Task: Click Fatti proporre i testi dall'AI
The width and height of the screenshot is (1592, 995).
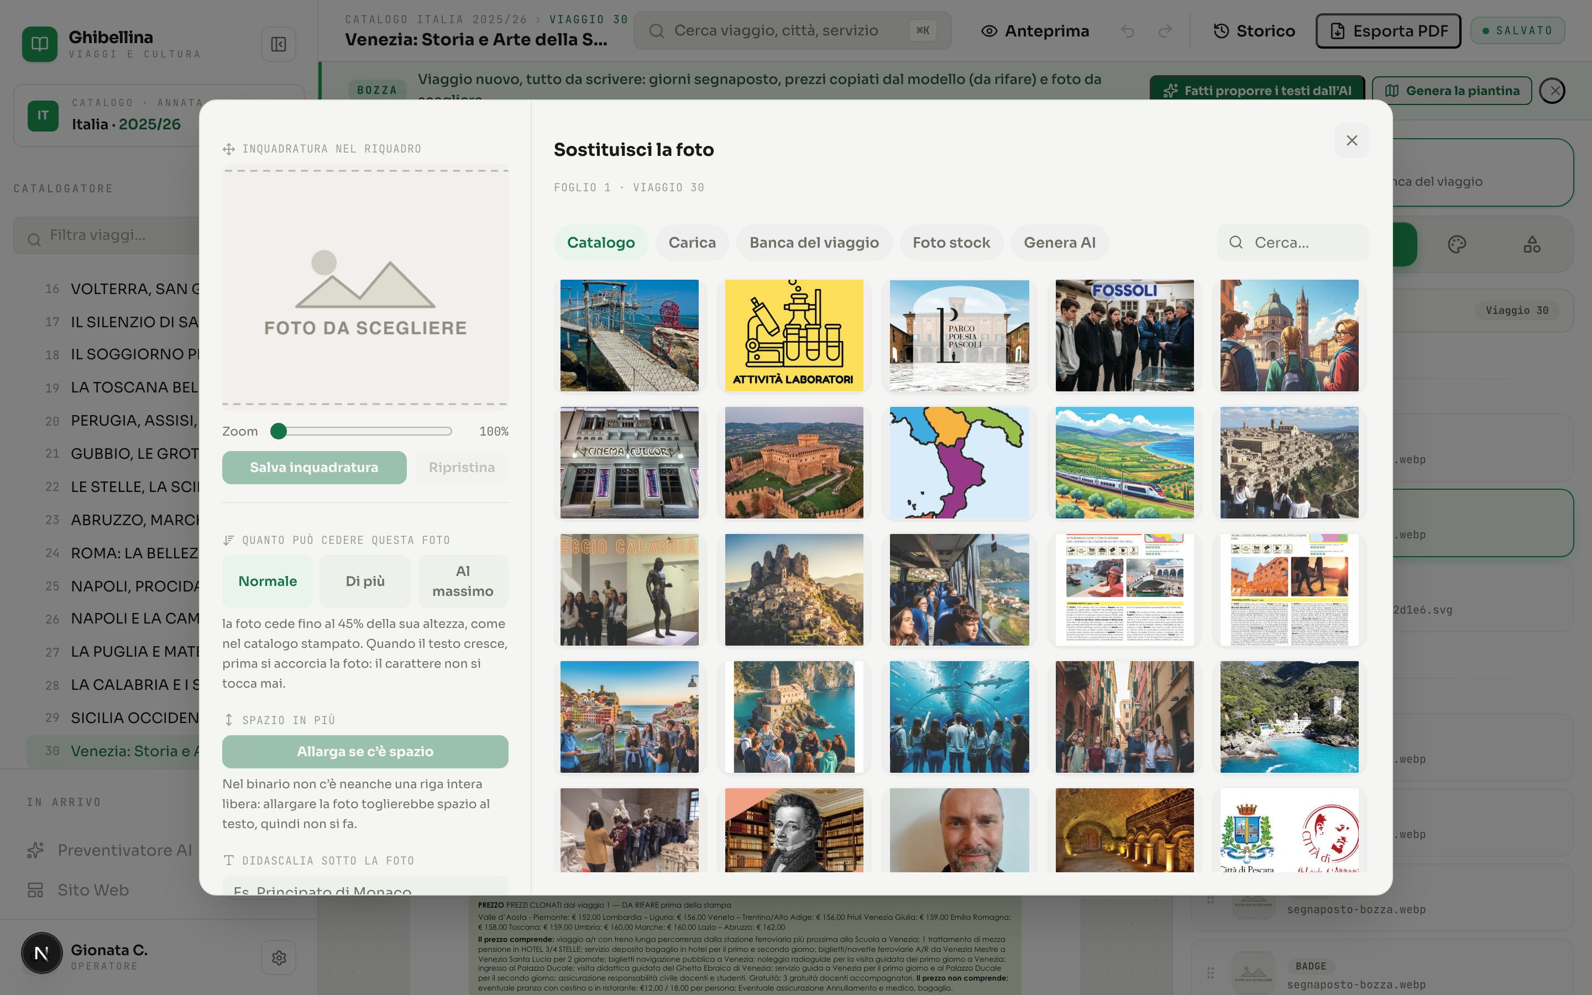Action: [x=1257, y=91]
